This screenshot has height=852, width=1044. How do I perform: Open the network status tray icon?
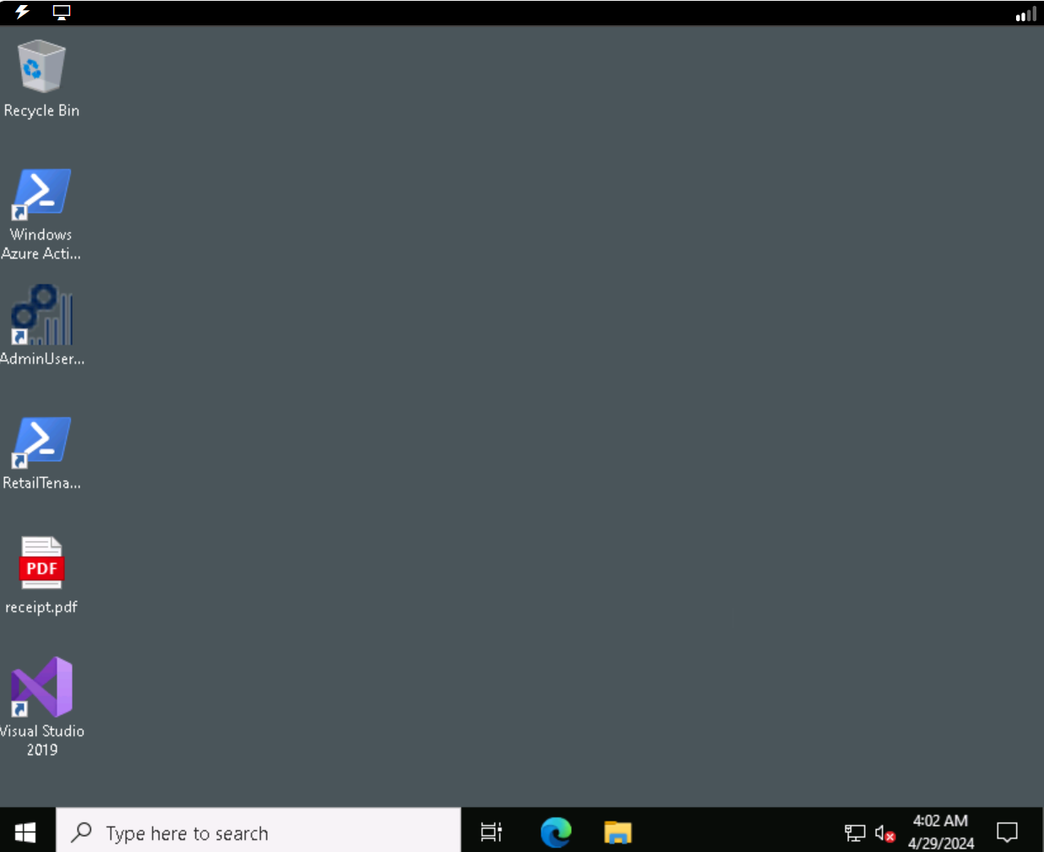(x=855, y=833)
